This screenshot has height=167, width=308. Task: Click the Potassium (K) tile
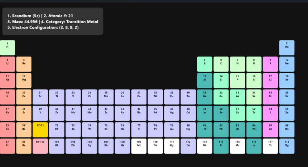tap(7, 97)
